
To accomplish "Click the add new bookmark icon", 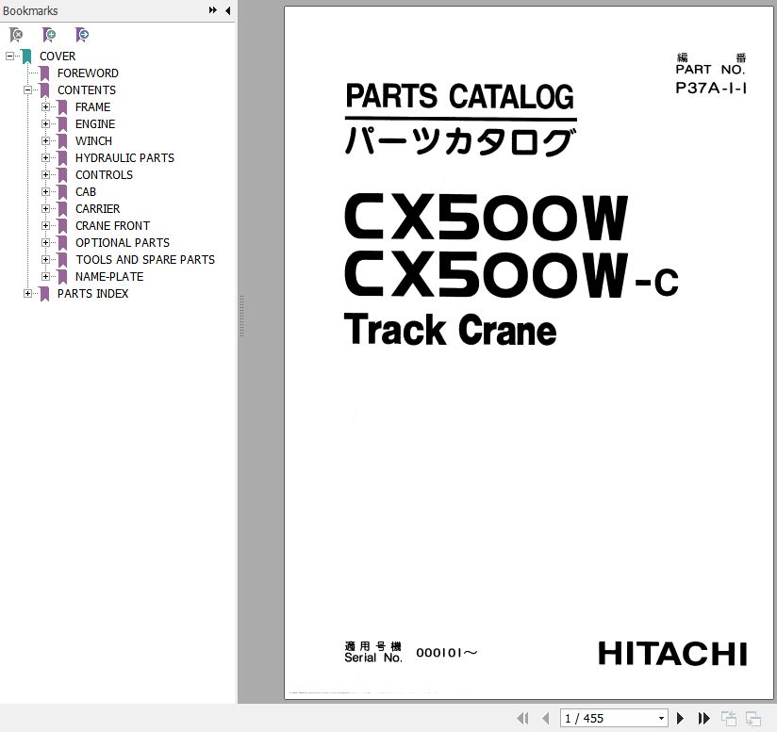I will click(49, 35).
